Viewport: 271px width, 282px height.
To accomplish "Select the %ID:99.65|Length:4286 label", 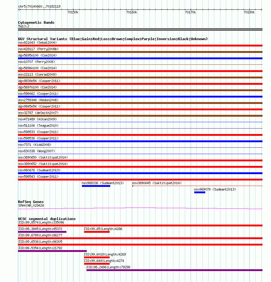I will pos(103,229).
